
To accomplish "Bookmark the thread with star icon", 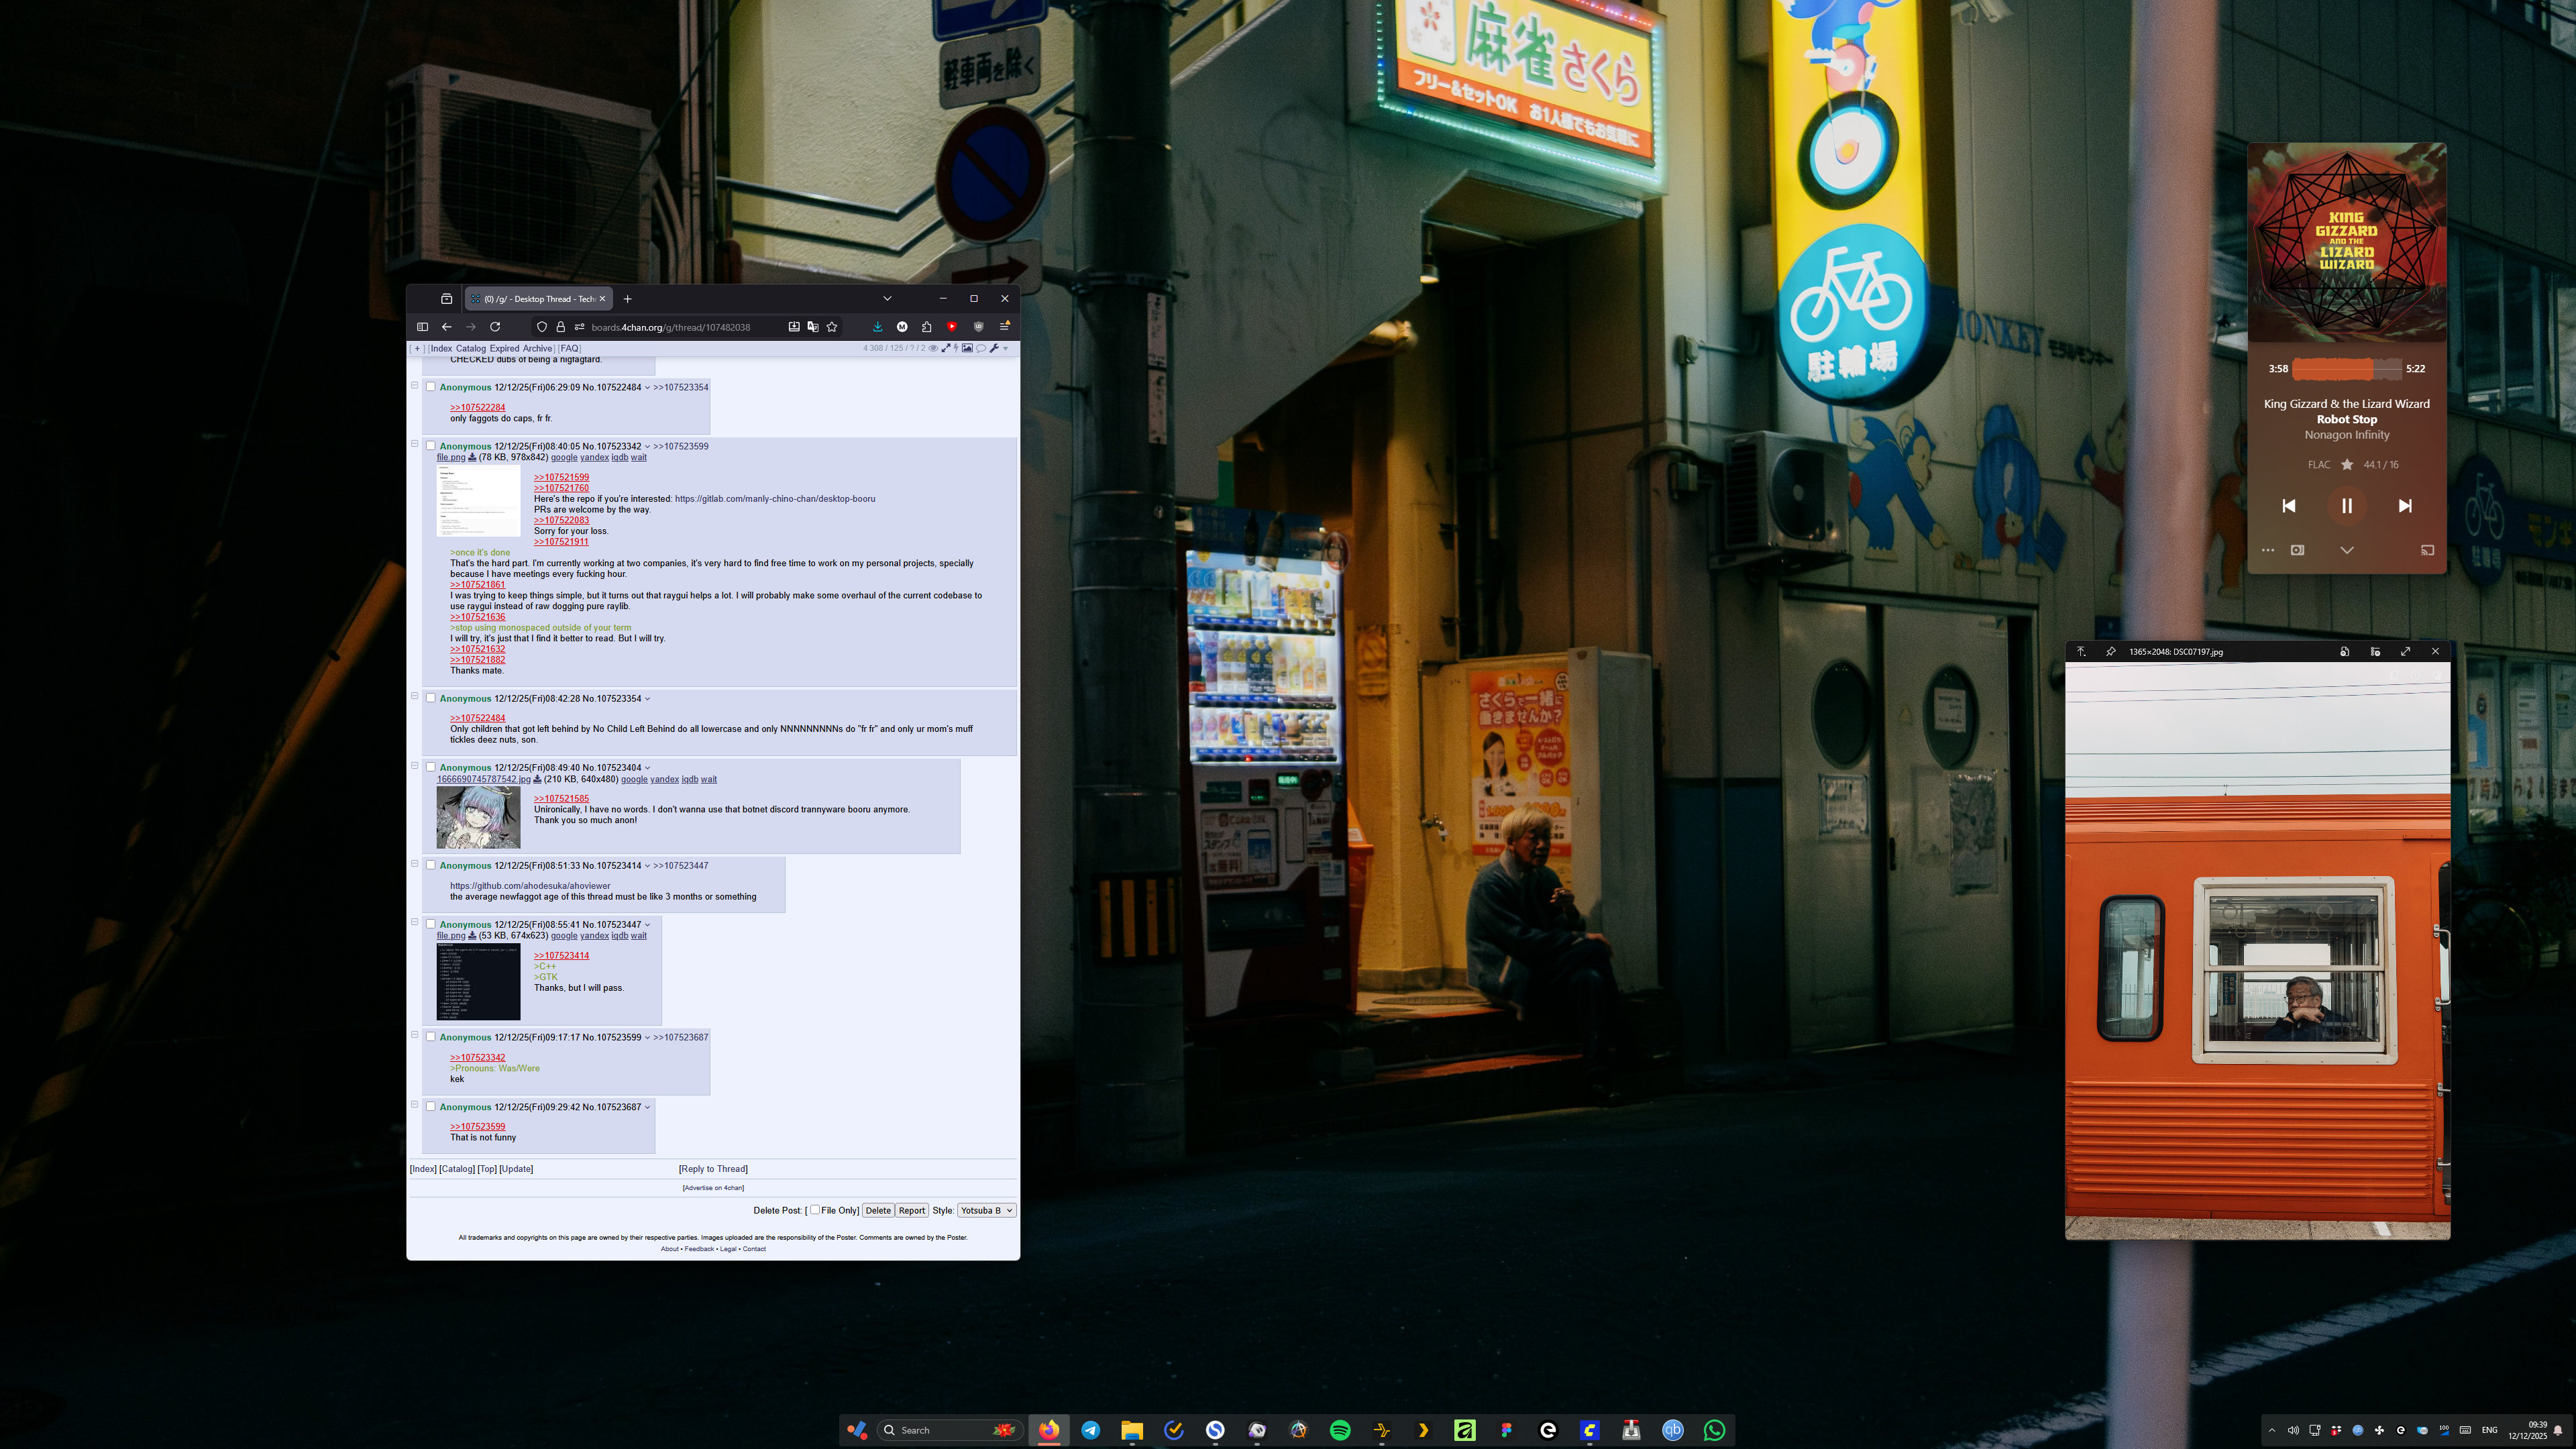I will 832,327.
